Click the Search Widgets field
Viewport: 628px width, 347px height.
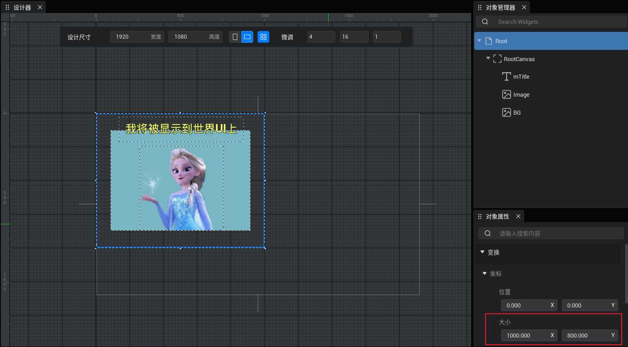pos(550,22)
